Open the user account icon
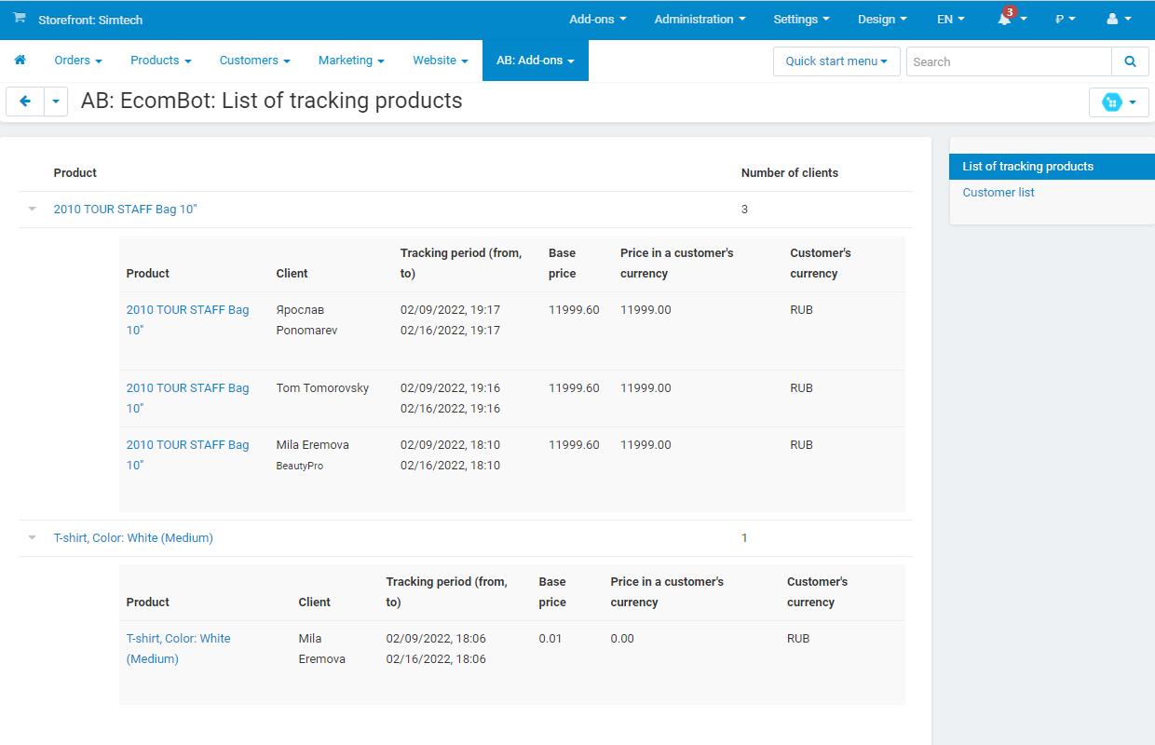This screenshot has width=1155, height=745. (x=1114, y=19)
